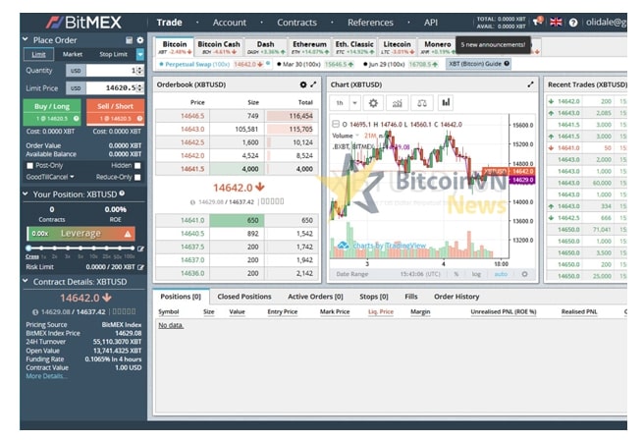Click info icon on Sell / Short button
Image resolution: width=644 pixels, height=442 pixels.
(139, 118)
